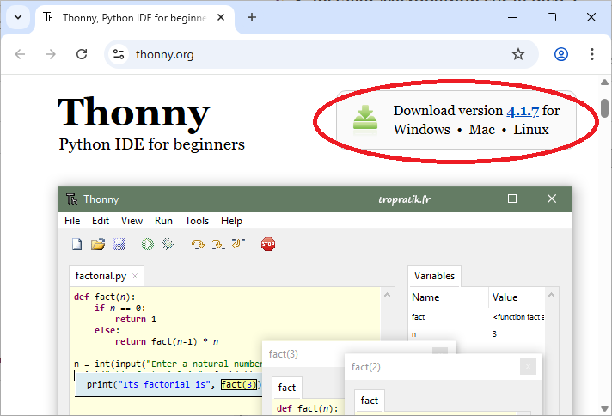Click the 4.1.7 version link
This screenshot has width=612, height=416.
522,110
